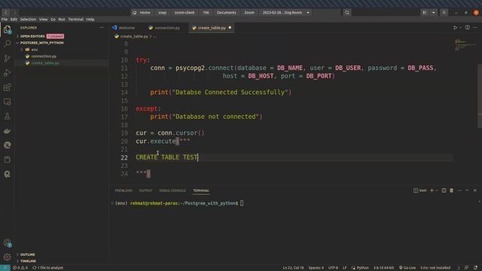Split the editor to the right
This screenshot has height=271, width=482.
coord(467,28)
